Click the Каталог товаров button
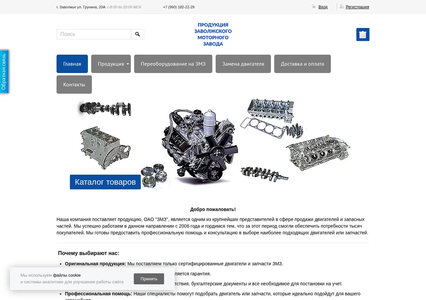This screenshot has width=426, height=300. pyautogui.click(x=105, y=182)
